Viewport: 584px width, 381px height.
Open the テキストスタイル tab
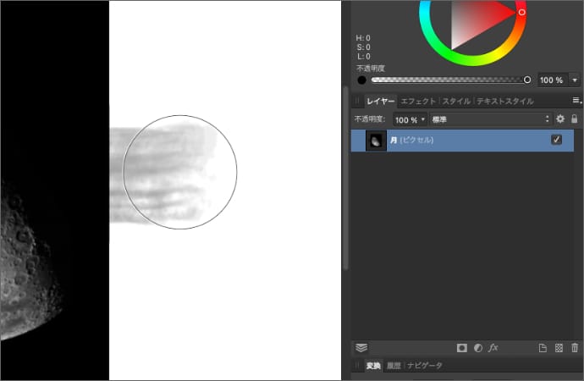(505, 101)
